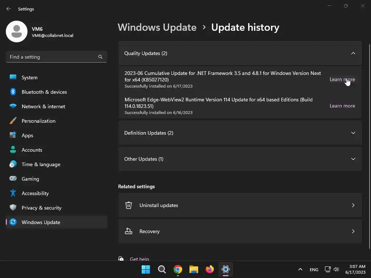Collapse the Quality Updates section
The image size is (371, 278).
click(353, 54)
